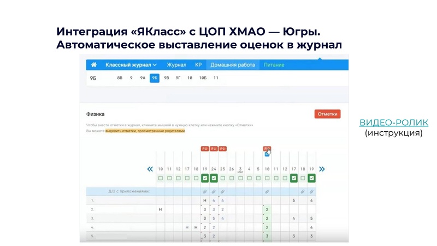This screenshot has width=437, height=246.
Task: Click the Физика subject heading
Action: pos(95,114)
